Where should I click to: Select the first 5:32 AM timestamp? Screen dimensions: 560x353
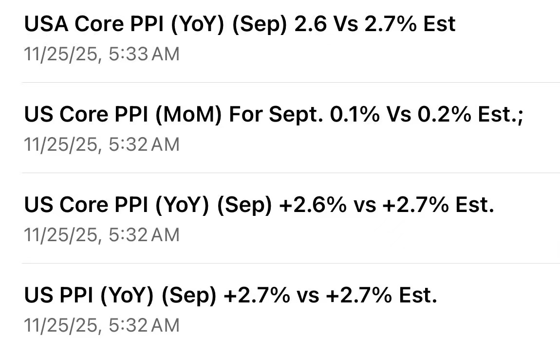(101, 144)
